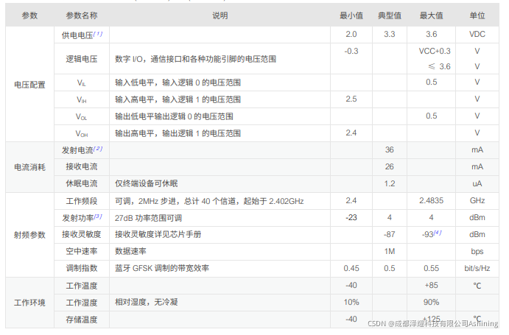Select the 电压配置 group cell
This screenshot has height=335, width=509.
tap(29, 85)
